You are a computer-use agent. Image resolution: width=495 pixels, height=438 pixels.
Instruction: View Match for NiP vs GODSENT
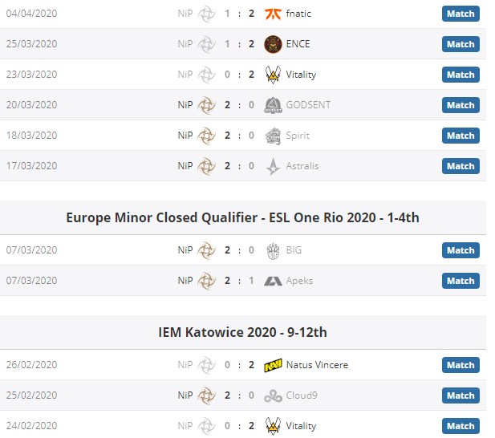[x=461, y=105]
